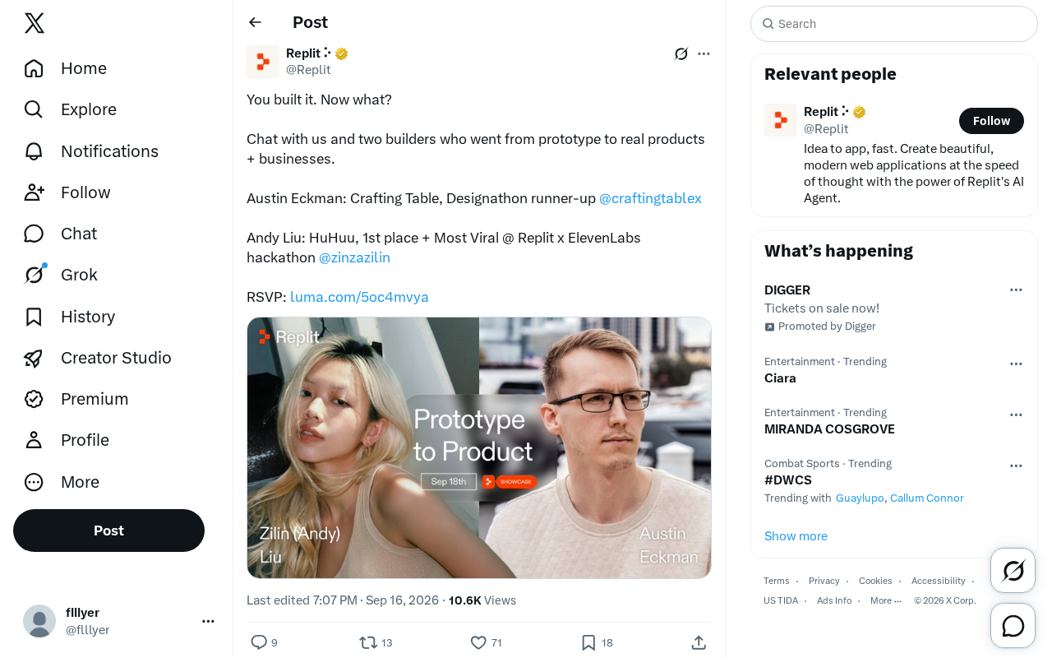
Task: Open post more options menu
Action: pyautogui.click(x=704, y=53)
